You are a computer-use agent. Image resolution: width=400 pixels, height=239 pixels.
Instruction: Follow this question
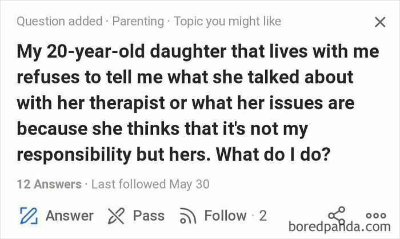(x=226, y=216)
